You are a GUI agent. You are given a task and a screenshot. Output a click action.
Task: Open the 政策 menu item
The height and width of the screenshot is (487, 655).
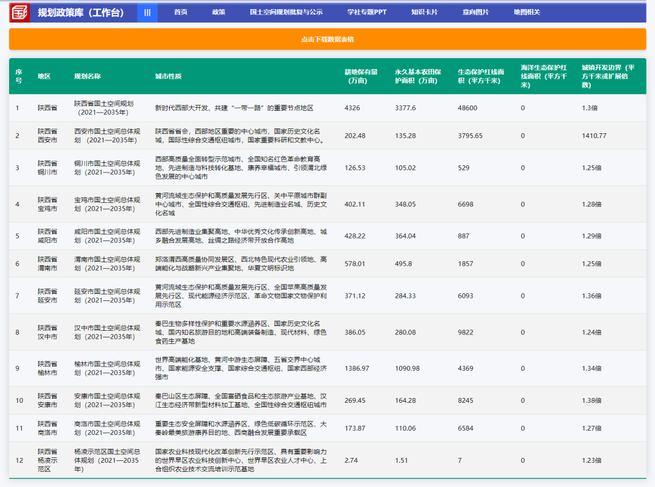point(218,12)
